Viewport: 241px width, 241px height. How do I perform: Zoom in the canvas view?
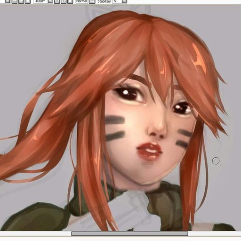pyautogui.click(x=21, y=1)
